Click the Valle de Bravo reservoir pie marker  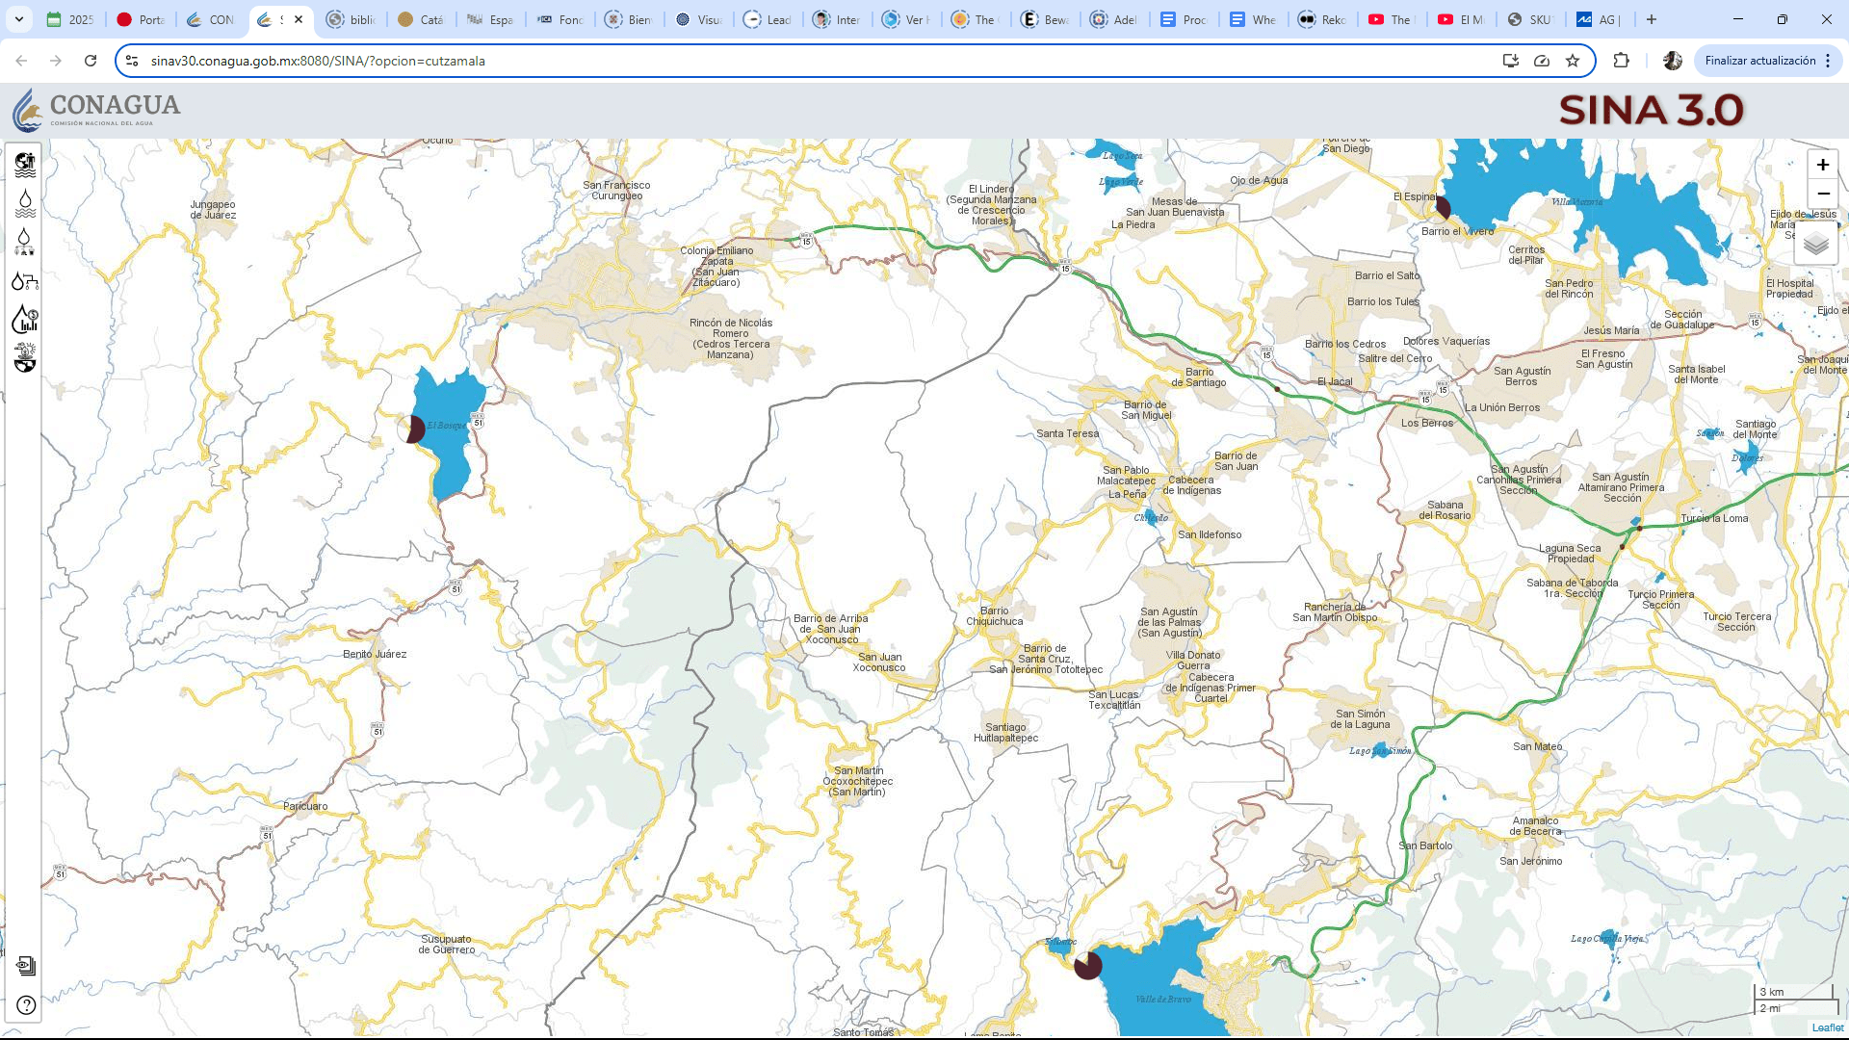pyautogui.click(x=1087, y=965)
